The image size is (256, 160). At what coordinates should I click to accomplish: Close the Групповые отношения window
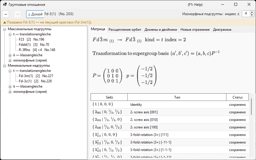249,5
